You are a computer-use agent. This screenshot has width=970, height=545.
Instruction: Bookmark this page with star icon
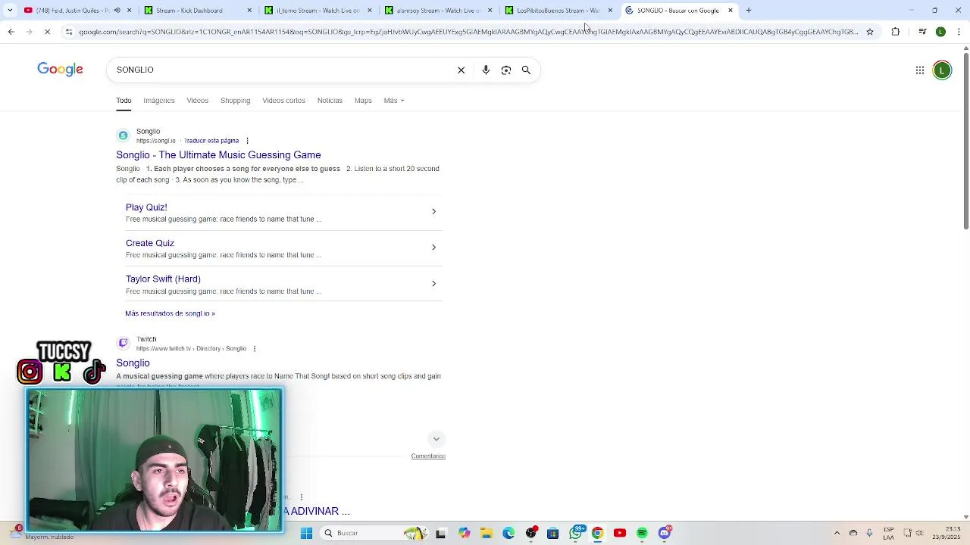[870, 32]
